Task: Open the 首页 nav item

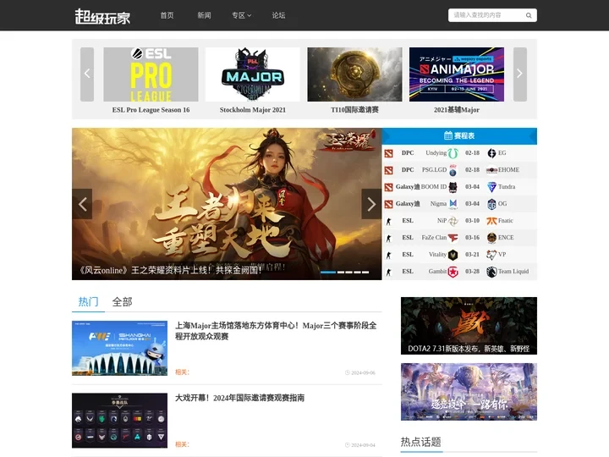Action: [167, 15]
